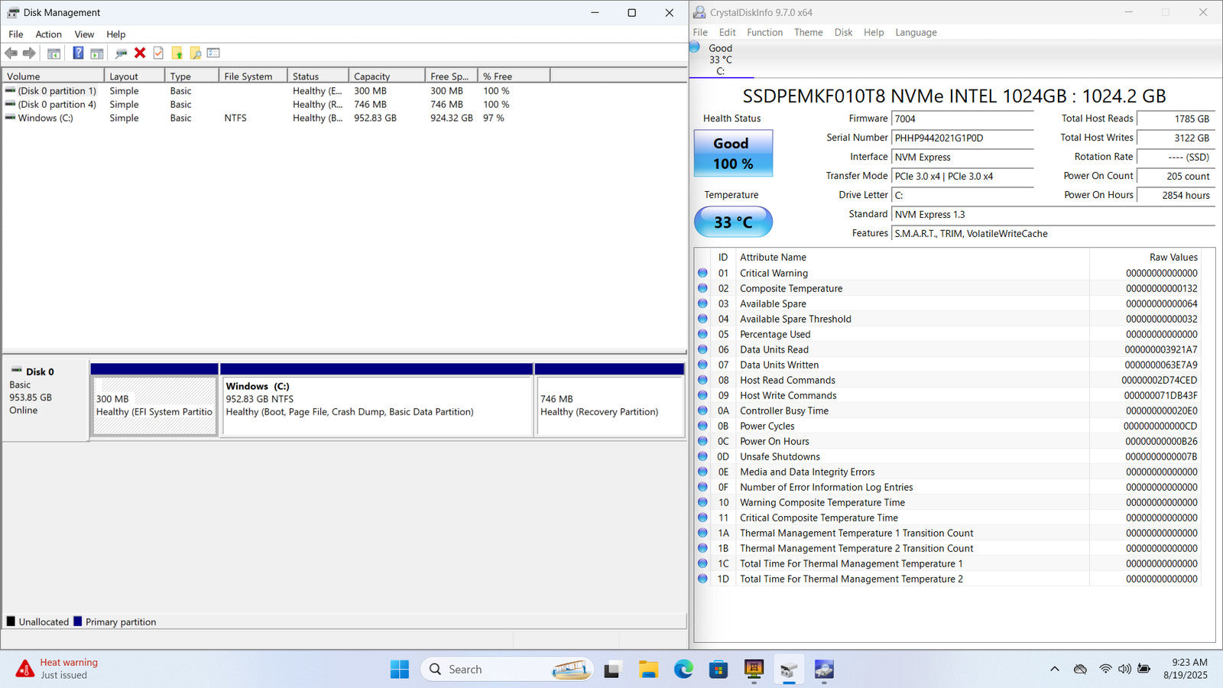1223x688 pixels.
Task: Click the red X Delete toolbar icon
Action: pyautogui.click(x=140, y=53)
